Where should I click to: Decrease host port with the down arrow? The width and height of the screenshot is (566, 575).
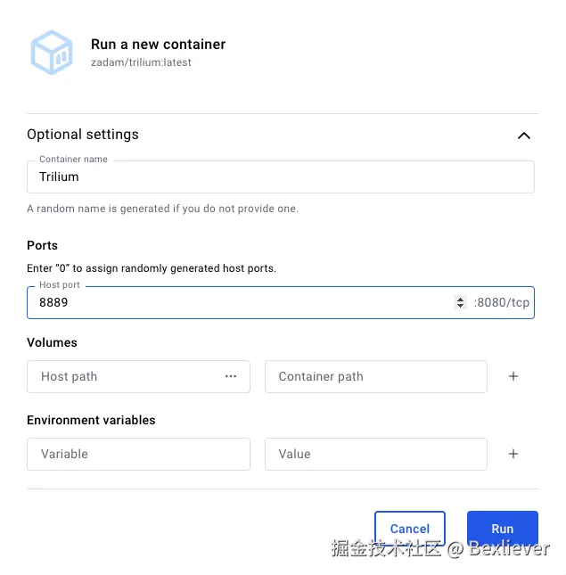(x=460, y=307)
